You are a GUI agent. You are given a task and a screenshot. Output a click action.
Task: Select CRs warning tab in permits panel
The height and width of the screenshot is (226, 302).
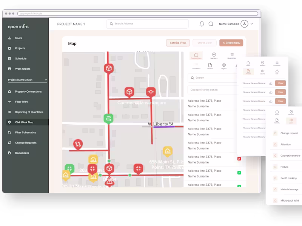(x=277, y=72)
